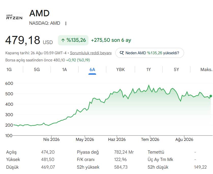Viewport: 213px width, 174px height.
Task: Open the YBK time range tab
Action: tap(120, 70)
